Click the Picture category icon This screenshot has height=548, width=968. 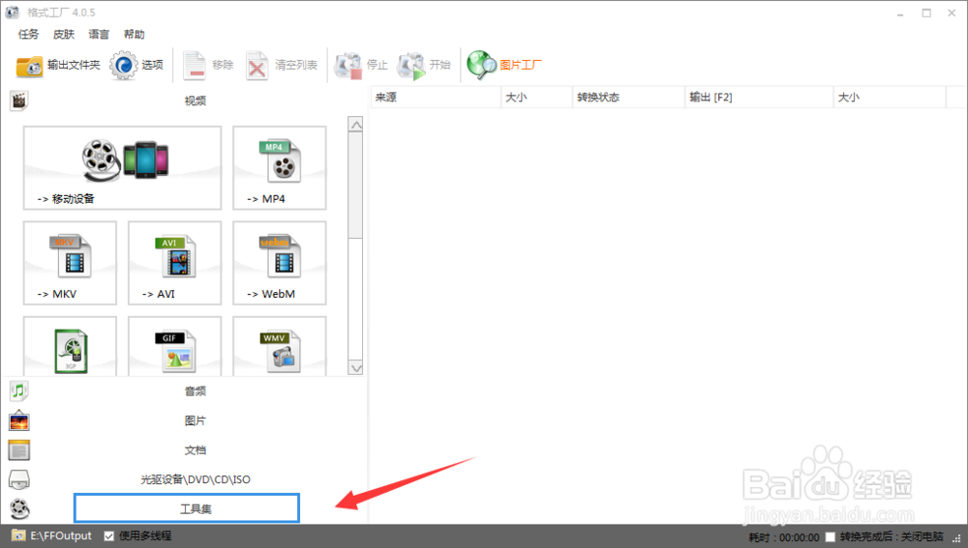19,420
